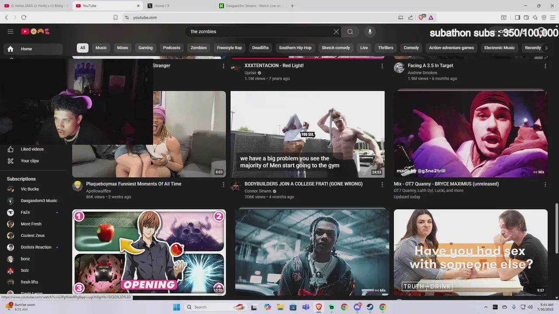Open Discord from the taskbar

(357, 307)
